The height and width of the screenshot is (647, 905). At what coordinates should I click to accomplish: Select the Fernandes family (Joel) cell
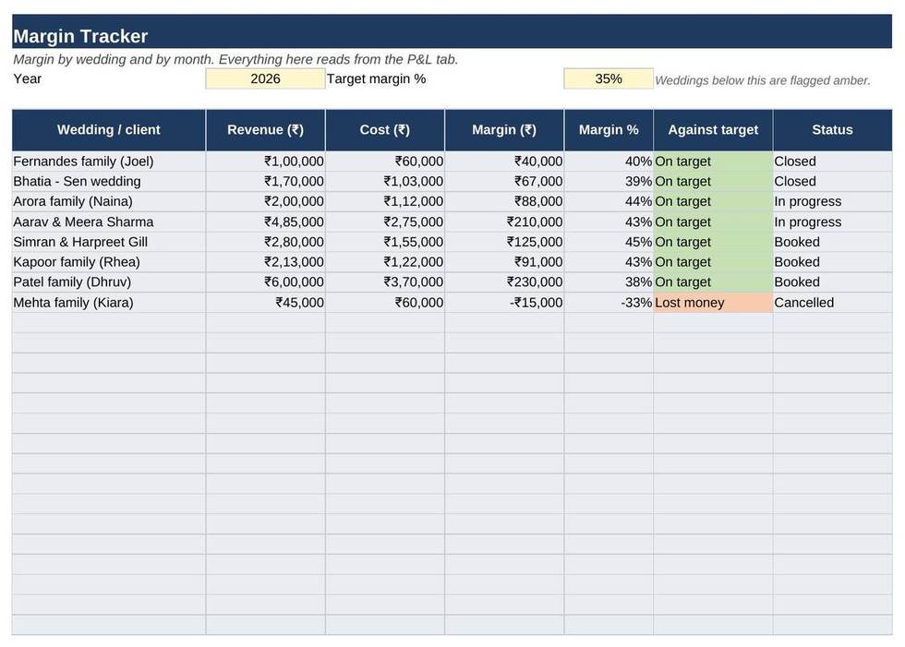[109, 162]
